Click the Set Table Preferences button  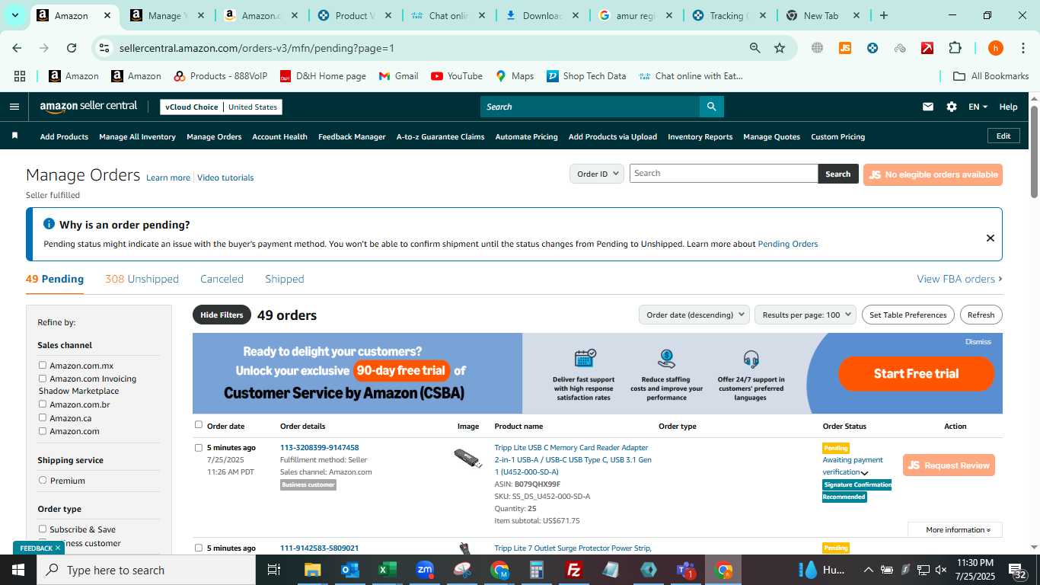[x=908, y=315]
